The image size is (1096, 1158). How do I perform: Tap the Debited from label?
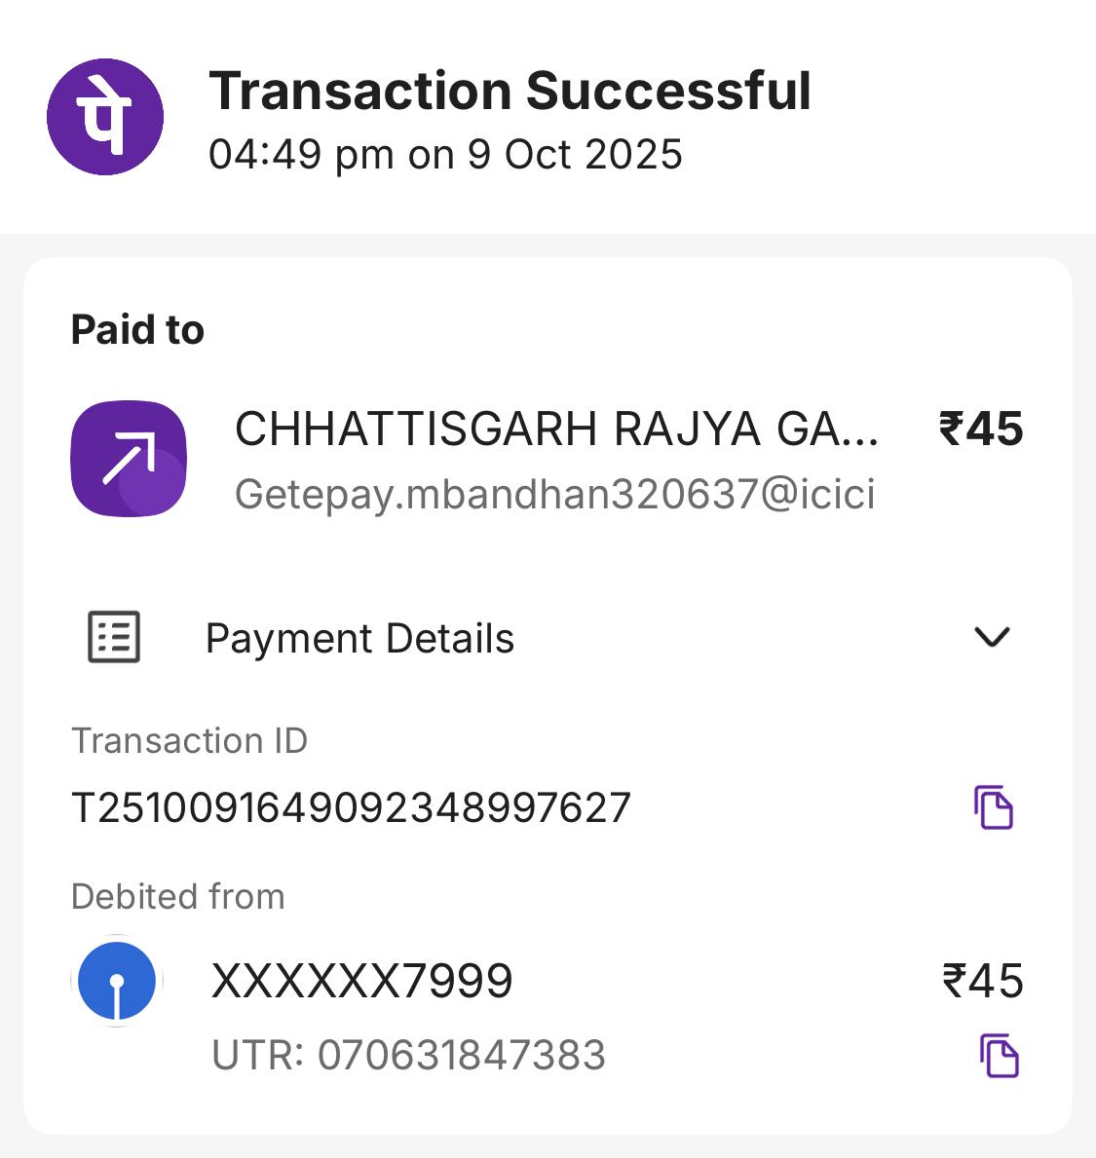click(177, 896)
